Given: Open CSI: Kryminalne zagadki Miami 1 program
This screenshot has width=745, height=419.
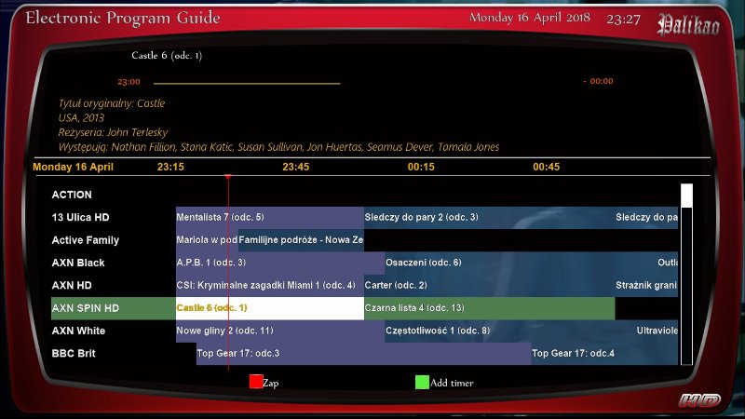Looking at the screenshot, I should point(269,285).
